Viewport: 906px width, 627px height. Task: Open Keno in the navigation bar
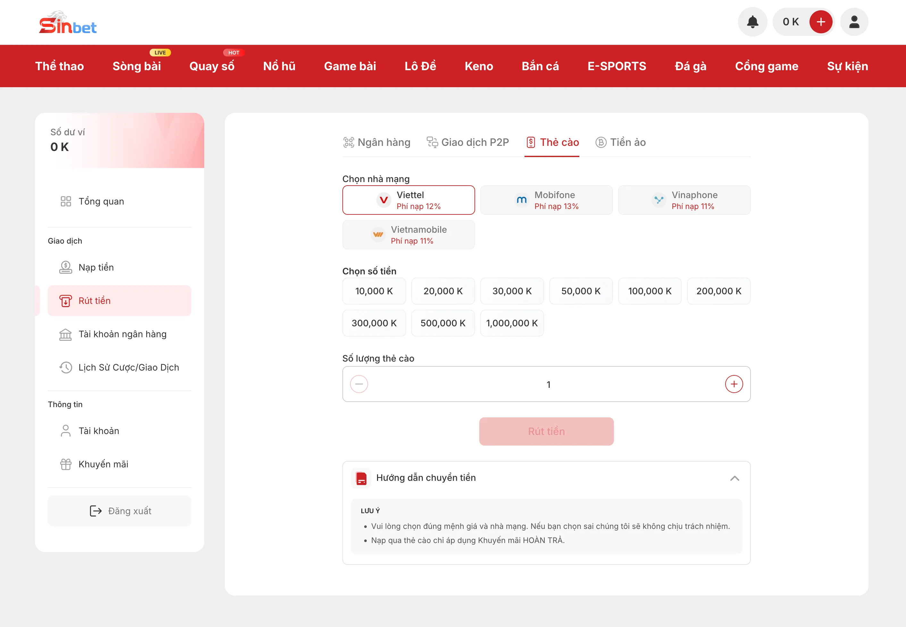pyautogui.click(x=479, y=66)
